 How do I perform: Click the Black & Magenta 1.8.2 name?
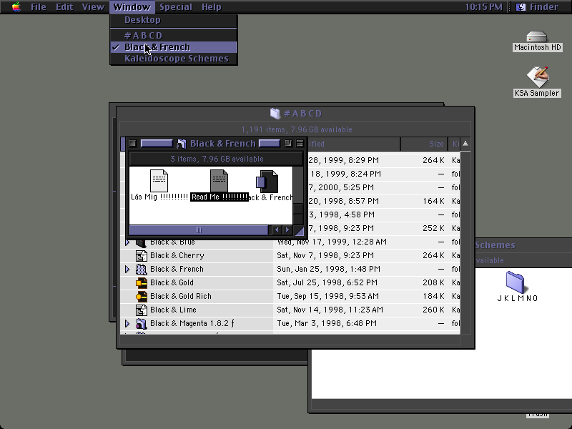point(192,324)
